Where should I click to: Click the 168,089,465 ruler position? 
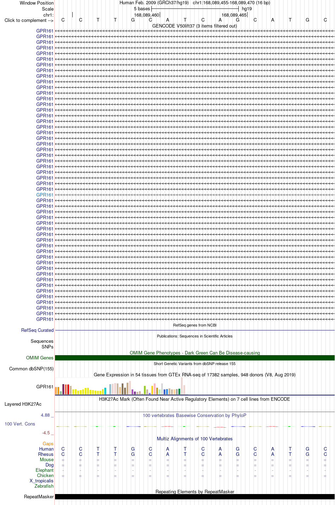[234, 15]
